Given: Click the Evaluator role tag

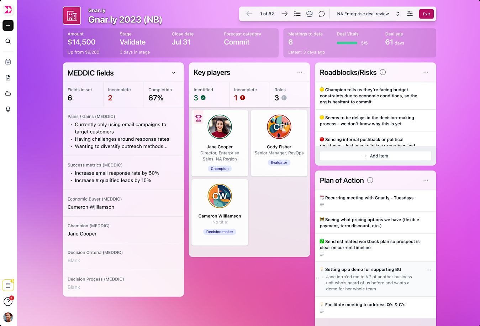Looking at the screenshot, I should 279,162.
